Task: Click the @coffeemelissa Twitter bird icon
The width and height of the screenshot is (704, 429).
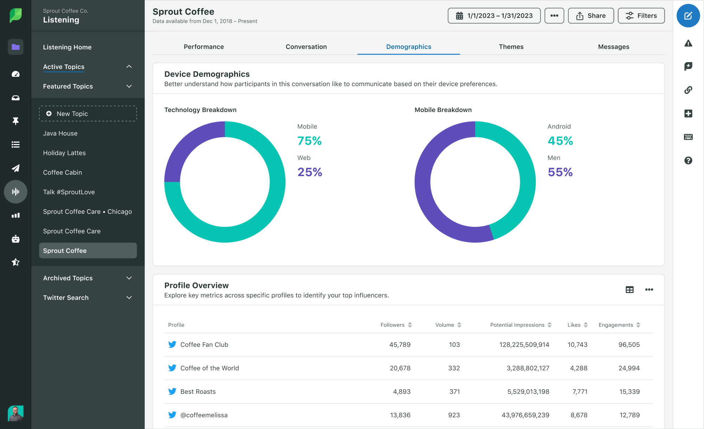Action: [172, 415]
